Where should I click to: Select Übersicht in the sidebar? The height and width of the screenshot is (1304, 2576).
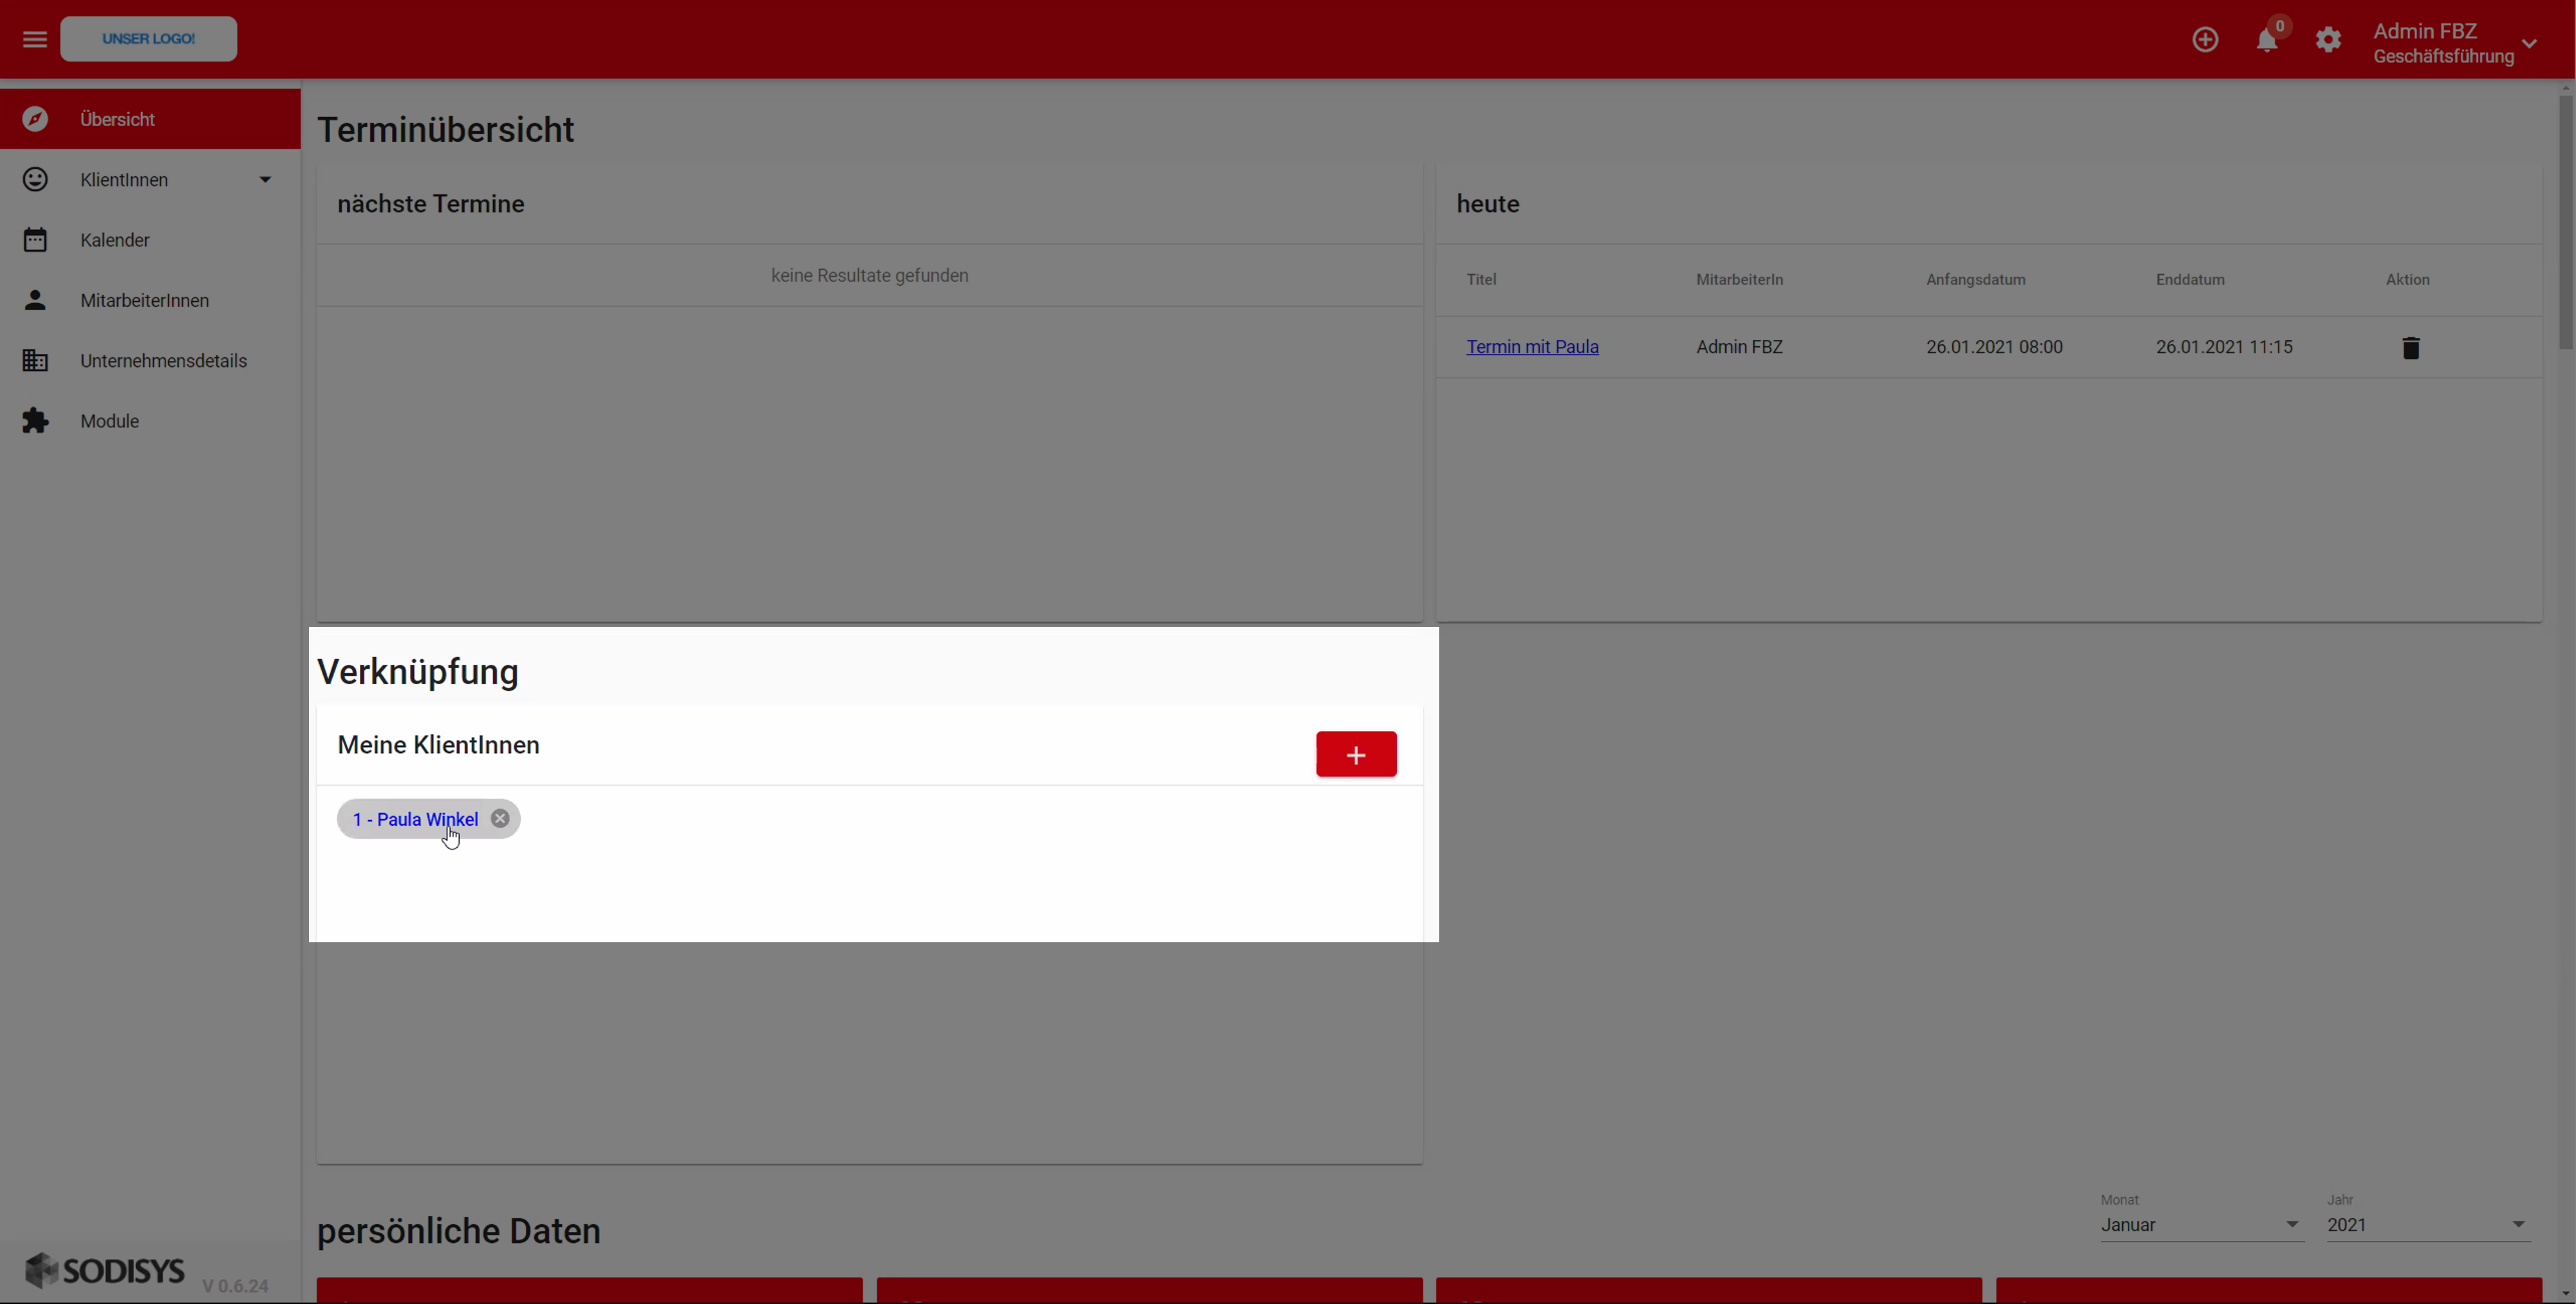click(150, 119)
